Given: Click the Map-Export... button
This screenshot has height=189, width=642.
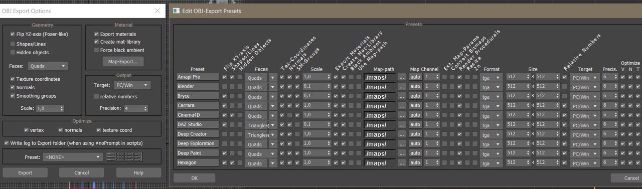Looking at the screenshot, I should click(x=123, y=62).
